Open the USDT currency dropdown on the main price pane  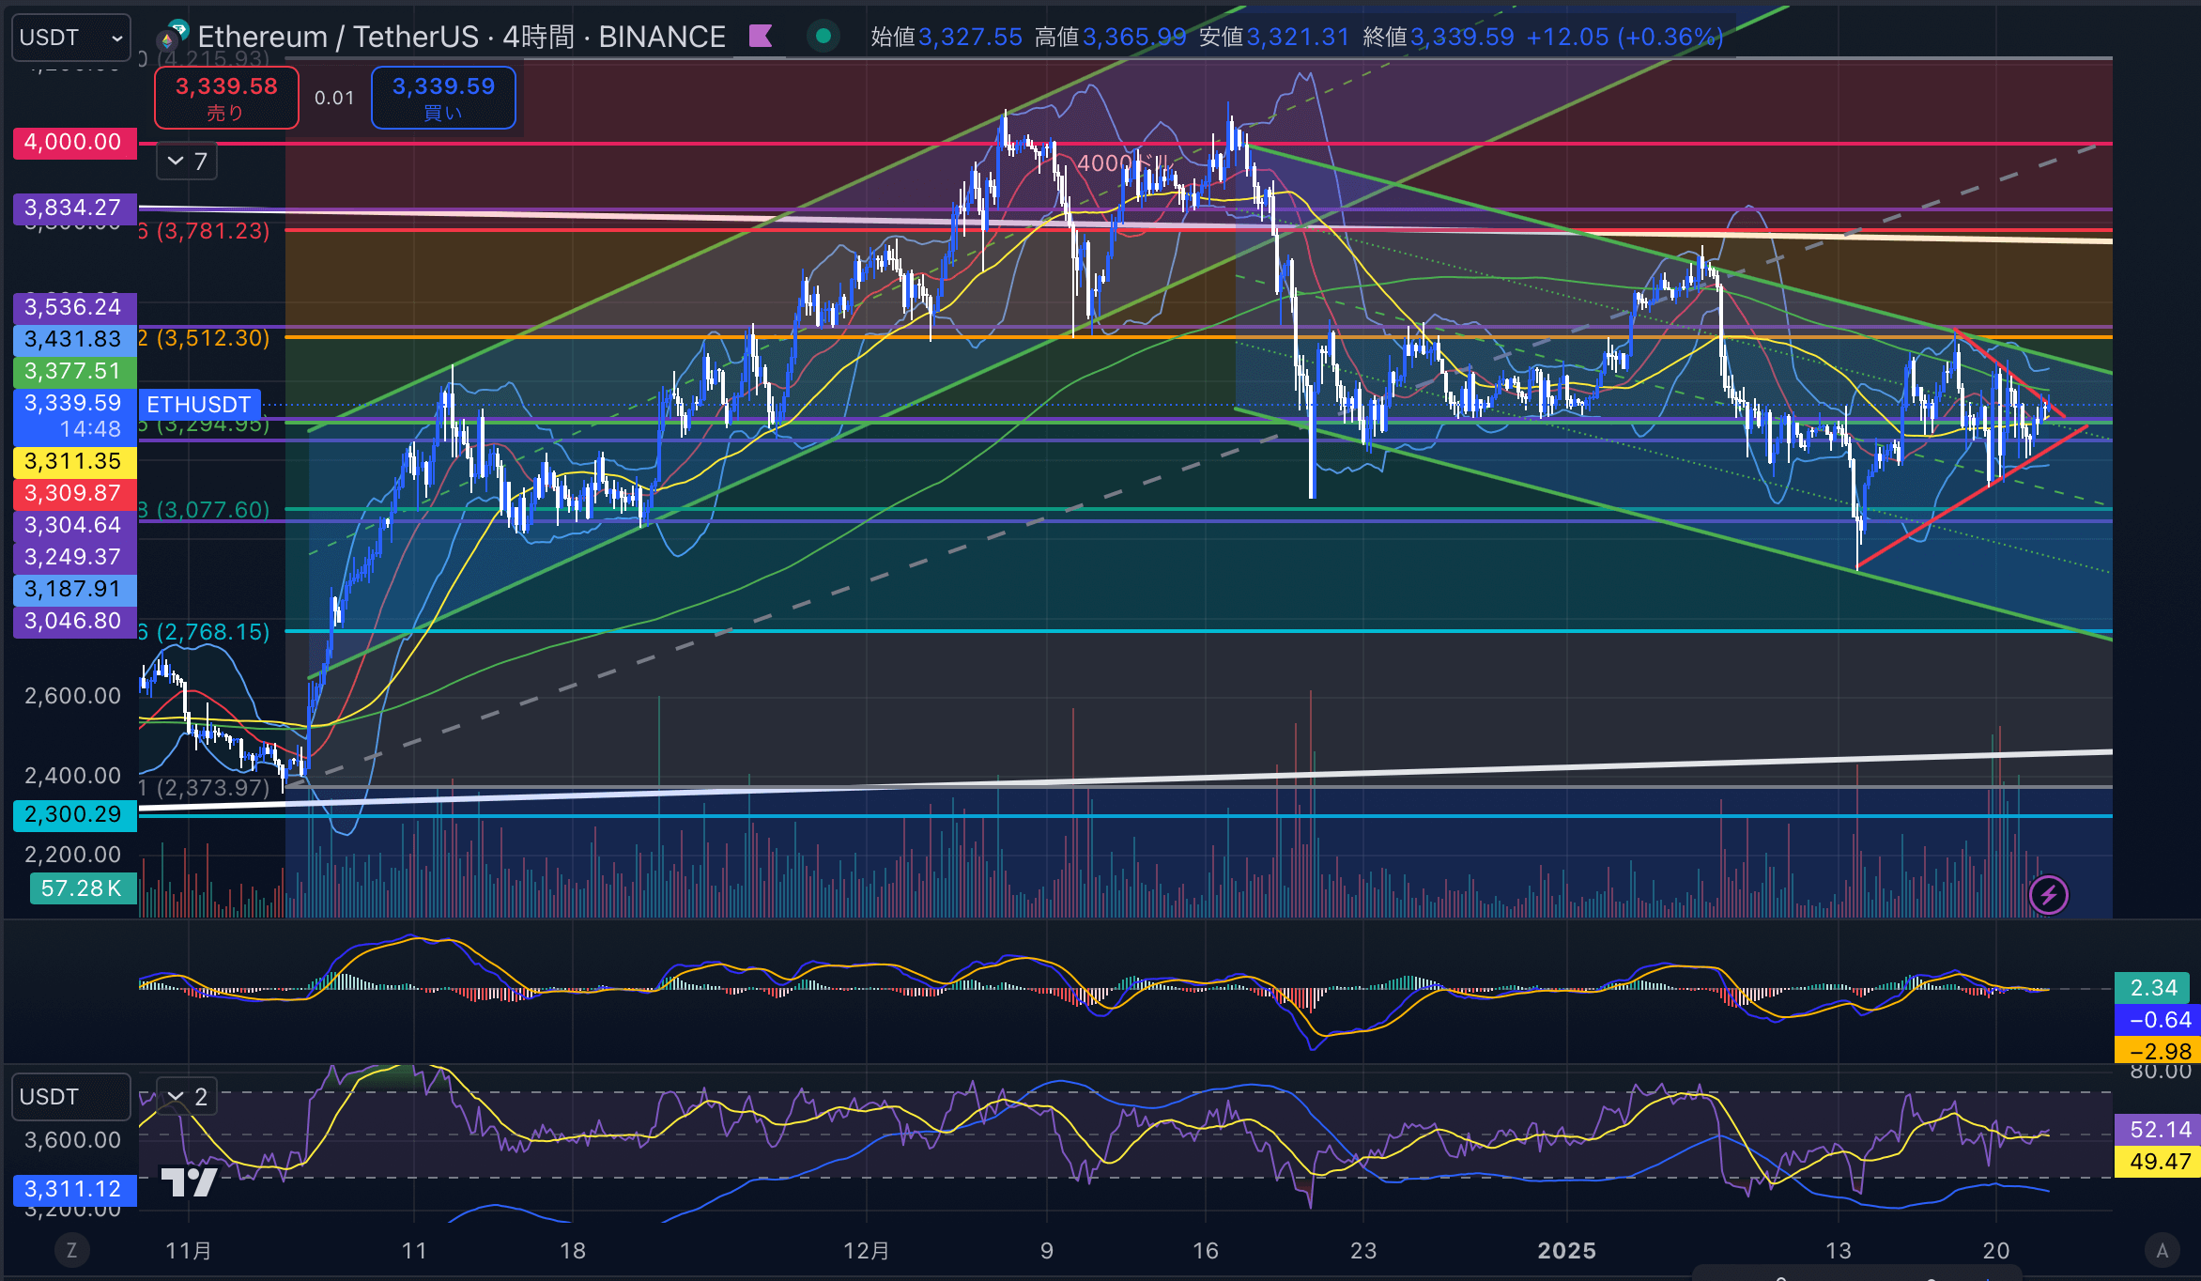pos(70,38)
